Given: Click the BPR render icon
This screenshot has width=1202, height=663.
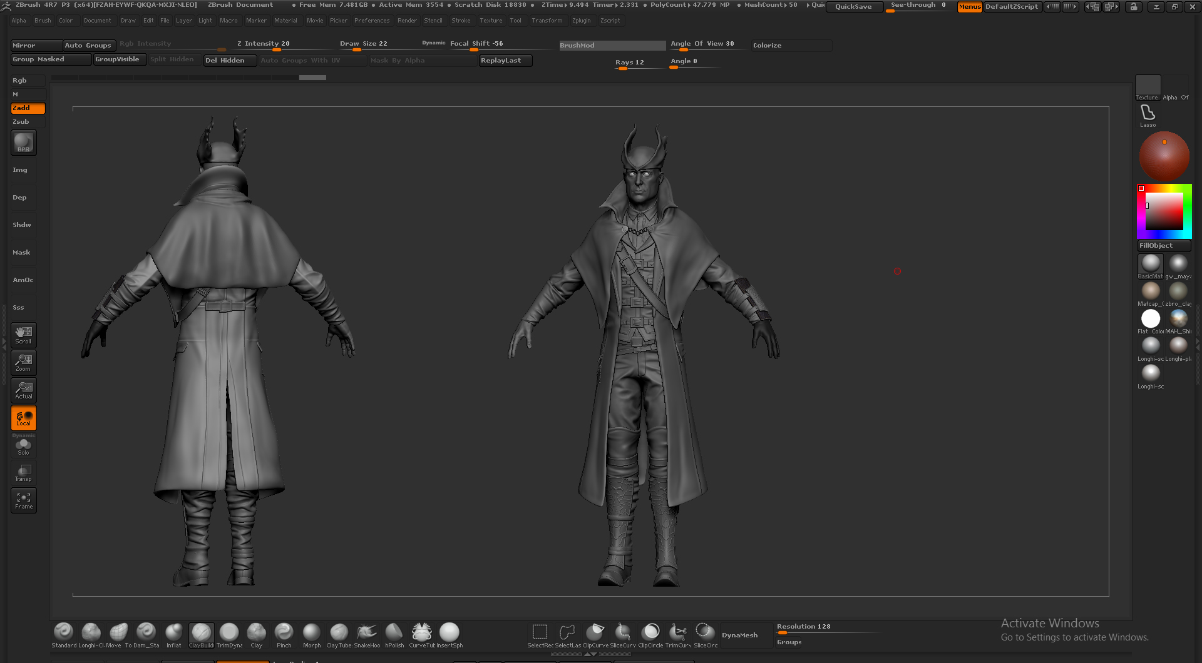Looking at the screenshot, I should click(x=24, y=143).
